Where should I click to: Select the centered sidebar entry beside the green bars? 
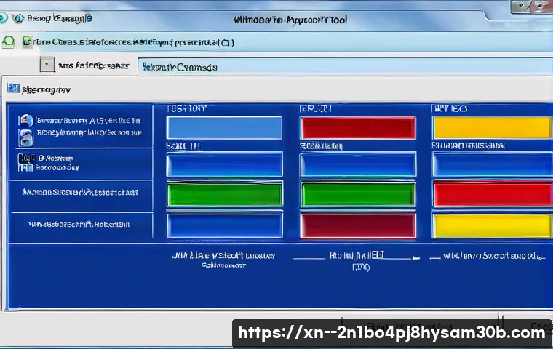point(80,192)
